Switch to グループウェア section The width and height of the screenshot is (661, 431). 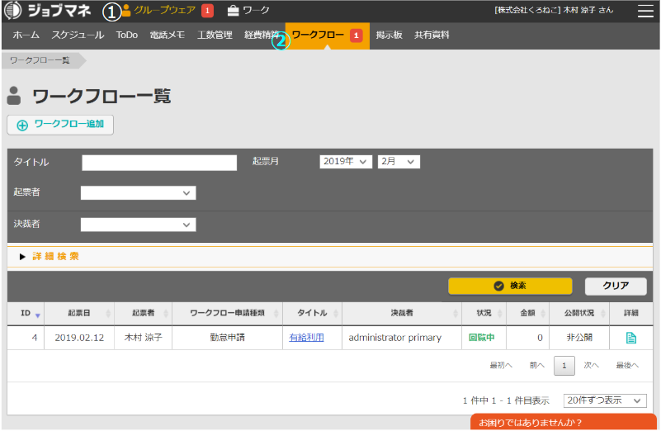pyautogui.click(x=164, y=11)
